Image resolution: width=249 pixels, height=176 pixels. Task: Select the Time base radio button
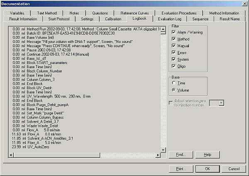(x=174, y=83)
